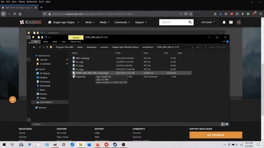Viewport: 264px width, 148px height.
Task: Expand the Community menu
Action: [122, 22]
